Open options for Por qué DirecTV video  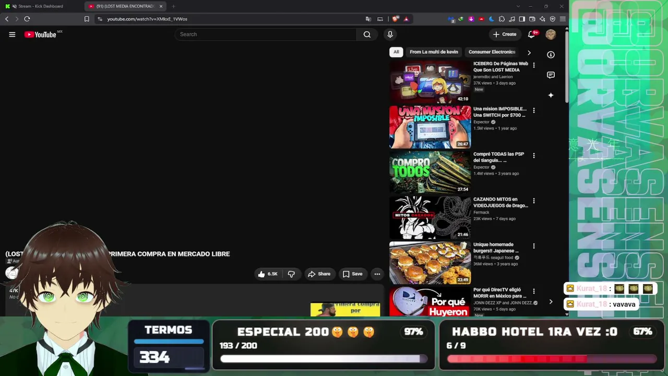533,291
